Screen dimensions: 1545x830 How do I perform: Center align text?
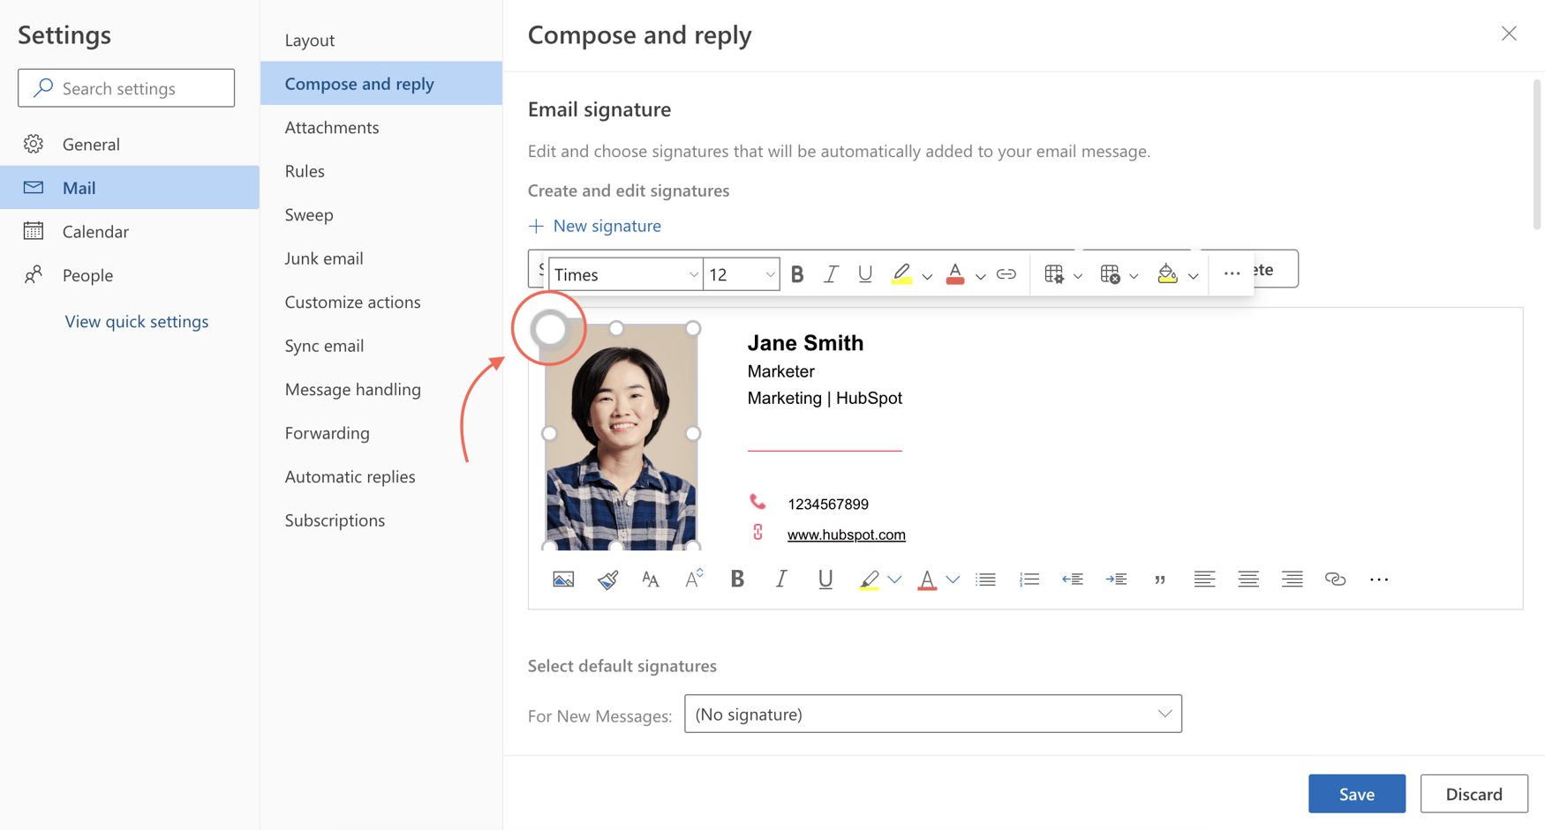[x=1248, y=580]
